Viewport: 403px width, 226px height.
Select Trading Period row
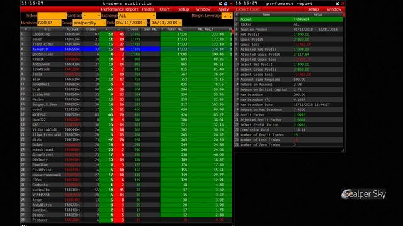click(x=288, y=30)
